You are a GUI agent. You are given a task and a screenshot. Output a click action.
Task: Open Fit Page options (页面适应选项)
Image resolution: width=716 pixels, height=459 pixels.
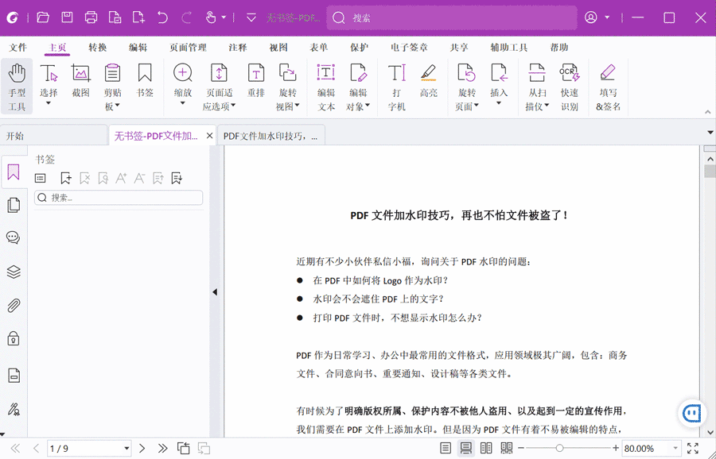click(220, 87)
